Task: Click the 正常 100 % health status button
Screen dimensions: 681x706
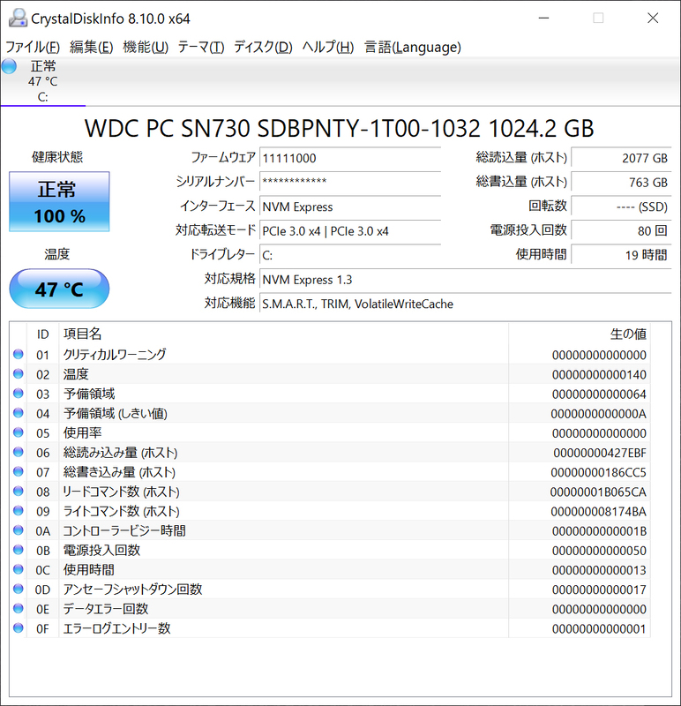Action: click(x=59, y=202)
